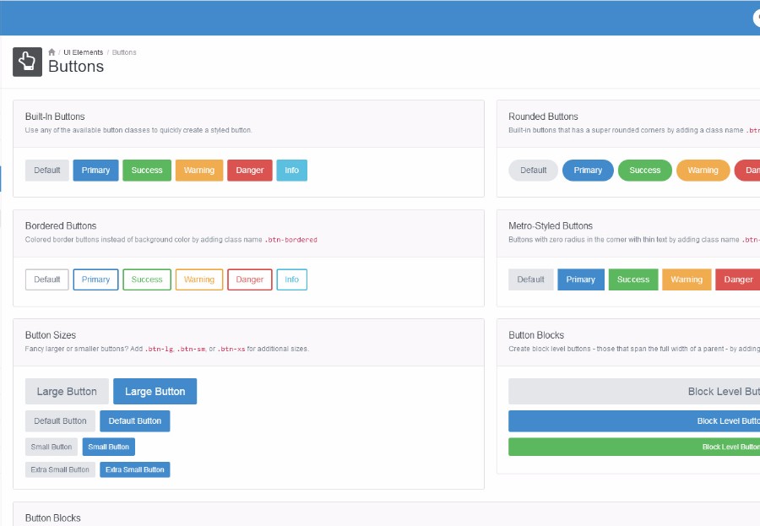
Task: Click the blue Block Level Button
Action: click(x=634, y=421)
